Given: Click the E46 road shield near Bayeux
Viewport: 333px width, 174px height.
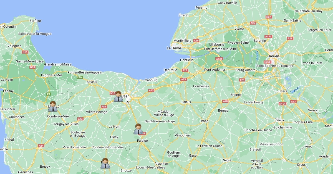Looking at the screenshot, I should click(x=80, y=77).
